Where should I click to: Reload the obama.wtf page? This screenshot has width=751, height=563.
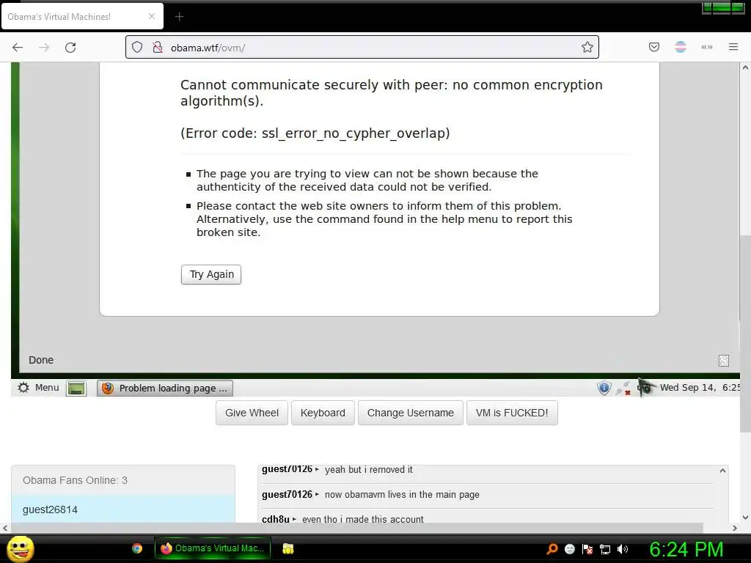pyautogui.click(x=70, y=47)
